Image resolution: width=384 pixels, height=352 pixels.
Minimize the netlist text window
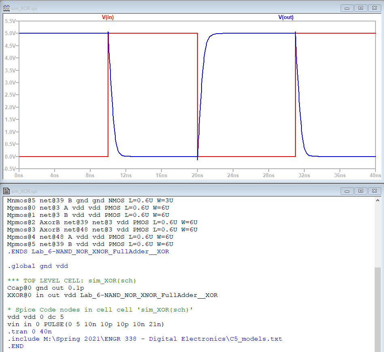(347, 191)
